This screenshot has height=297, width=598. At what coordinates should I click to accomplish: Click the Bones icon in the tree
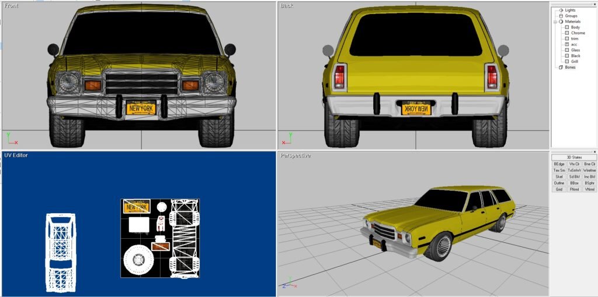561,67
